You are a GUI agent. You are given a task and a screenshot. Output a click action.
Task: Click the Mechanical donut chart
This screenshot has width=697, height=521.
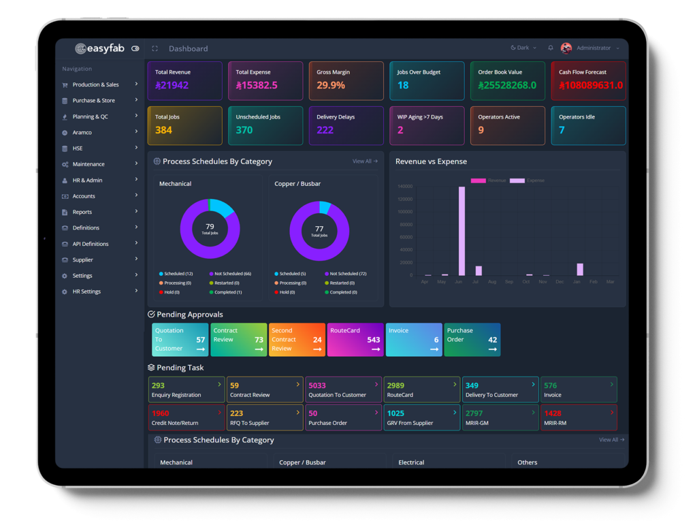[x=210, y=229]
